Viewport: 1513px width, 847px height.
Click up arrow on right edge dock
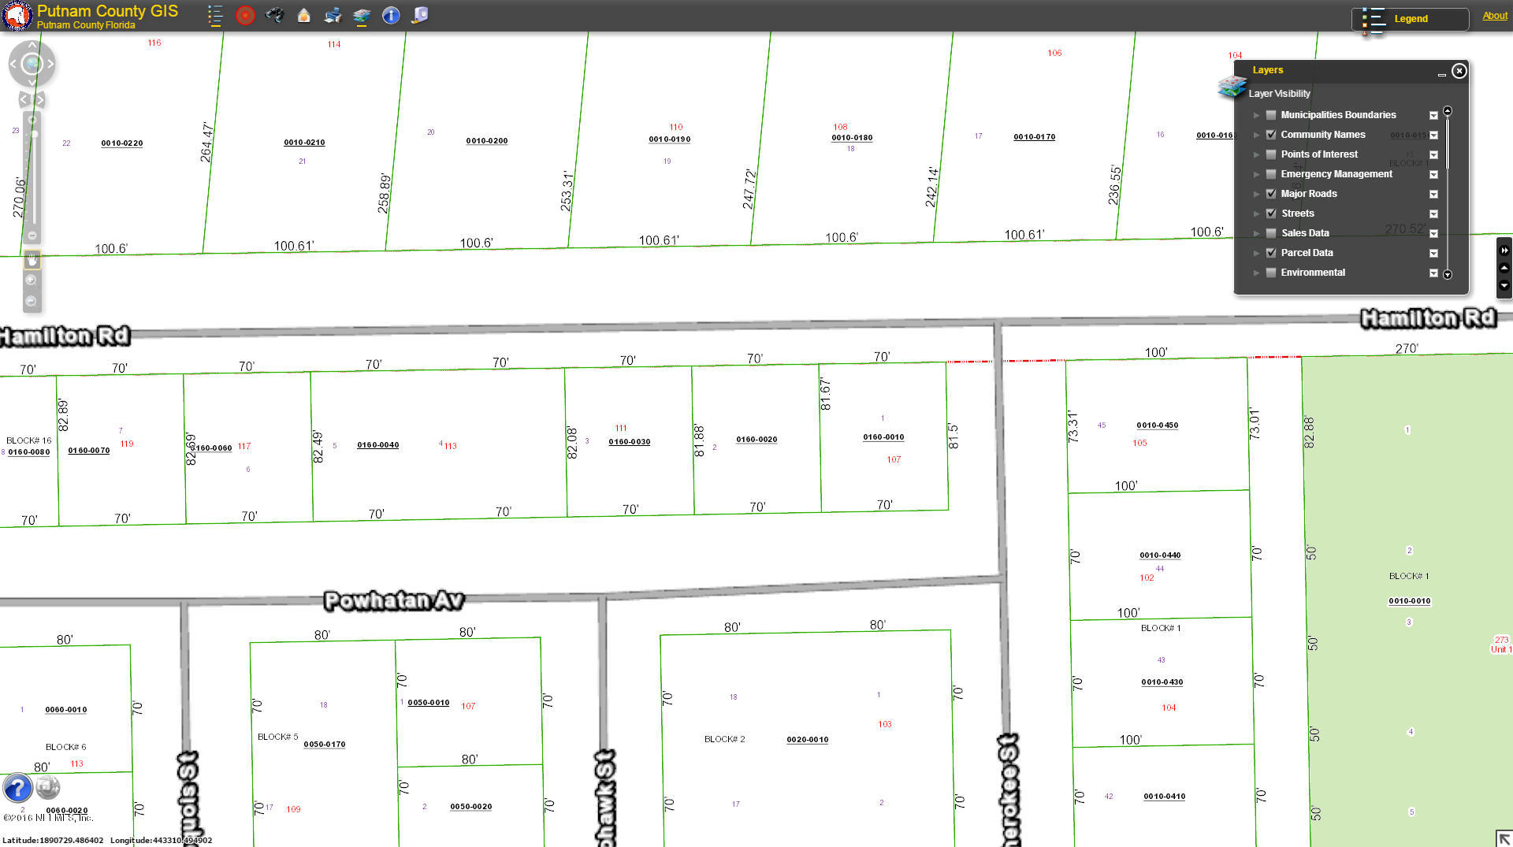pyautogui.click(x=1504, y=268)
